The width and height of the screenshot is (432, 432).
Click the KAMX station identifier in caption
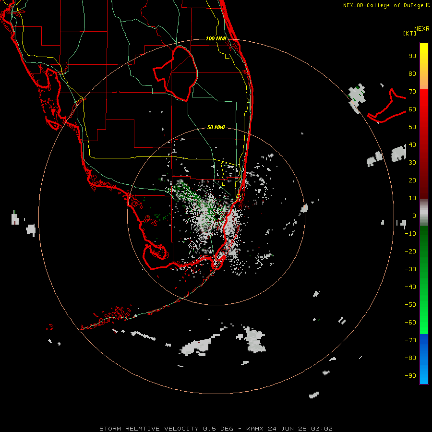[x=254, y=429]
